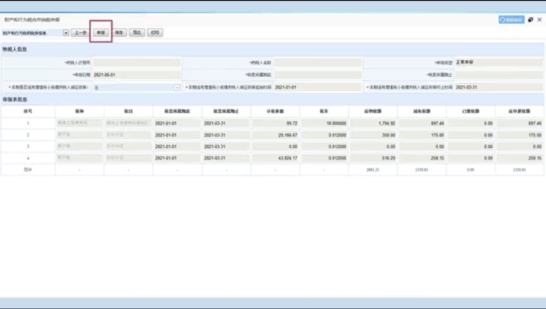Click the tax payable cell showing 516.29
The height and width of the screenshot is (309, 546).
pos(373,158)
